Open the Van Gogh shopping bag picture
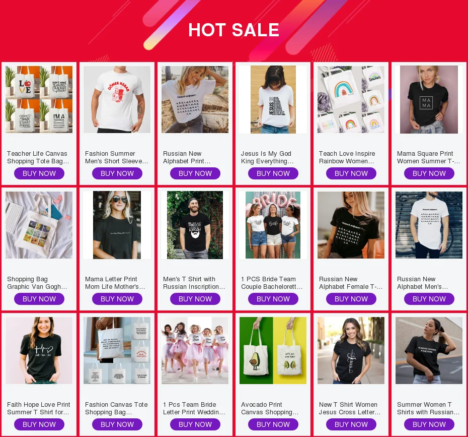Image resolution: width=468 pixels, height=437 pixels. pyautogui.click(x=39, y=225)
